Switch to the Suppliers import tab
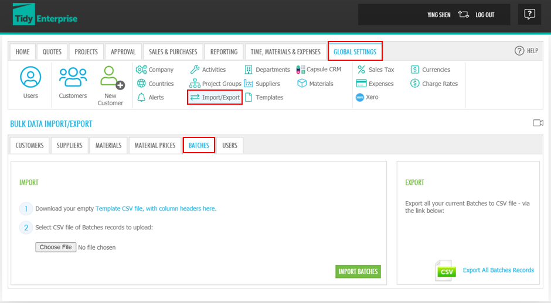The height and width of the screenshot is (303, 551). 69,145
